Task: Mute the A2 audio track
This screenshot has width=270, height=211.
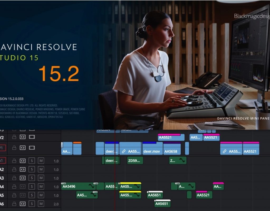Action: [41, 170]
